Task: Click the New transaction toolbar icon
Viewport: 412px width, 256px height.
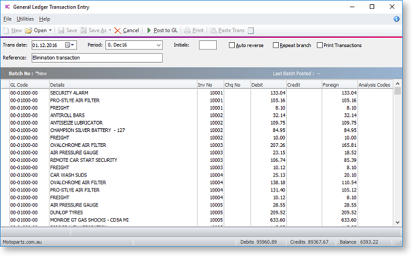Action: [x=6, y=30]
